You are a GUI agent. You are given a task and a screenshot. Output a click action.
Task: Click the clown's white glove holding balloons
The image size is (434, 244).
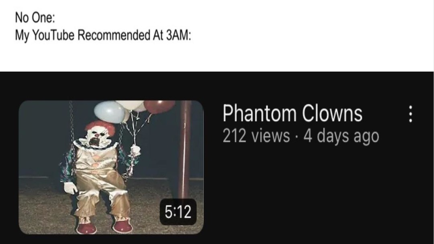tap(135, 150)
